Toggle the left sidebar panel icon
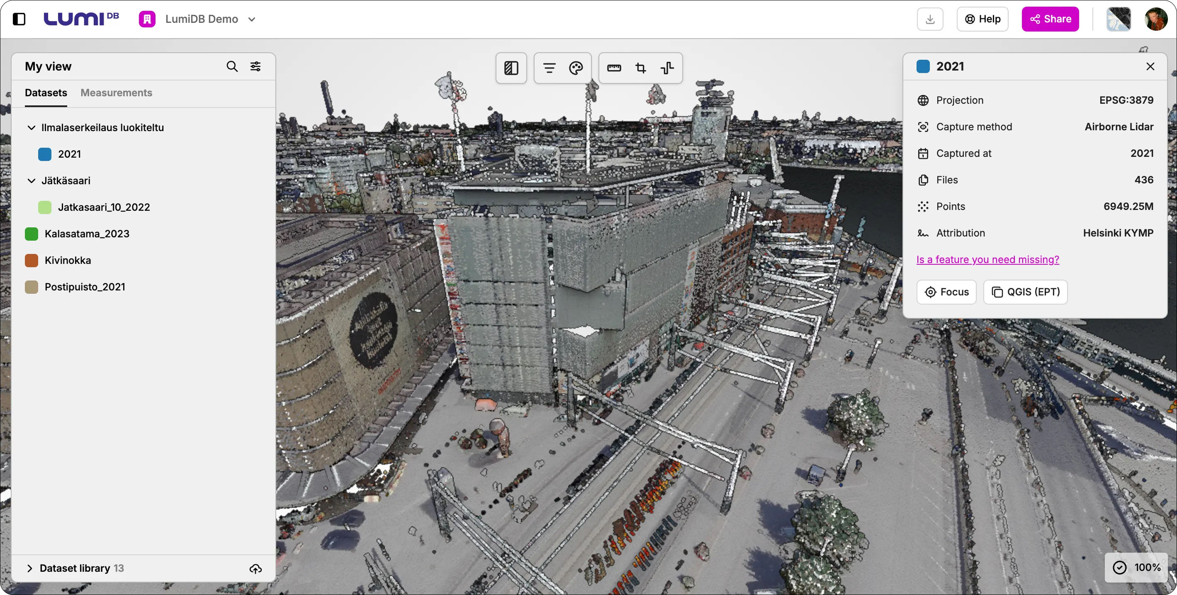The image size is (1177, 595). (19, 19)
